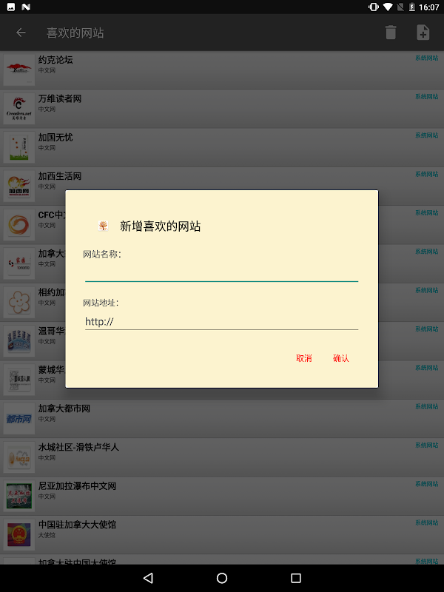Select 加西生活网 entry text

[60, 176]
